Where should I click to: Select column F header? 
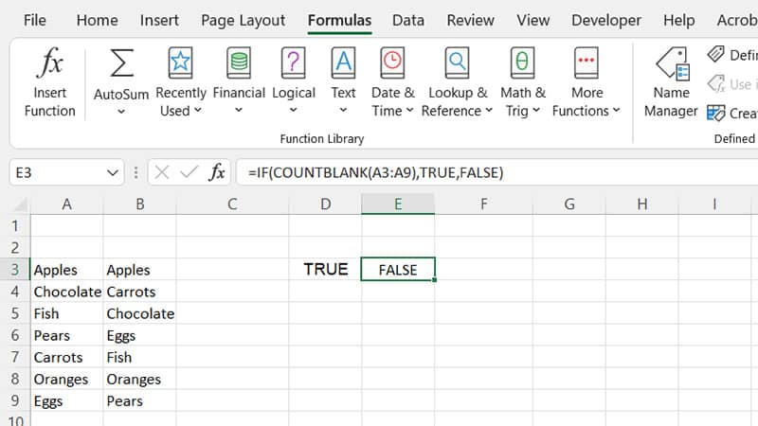pyautogui.click(x=484, y=204)
